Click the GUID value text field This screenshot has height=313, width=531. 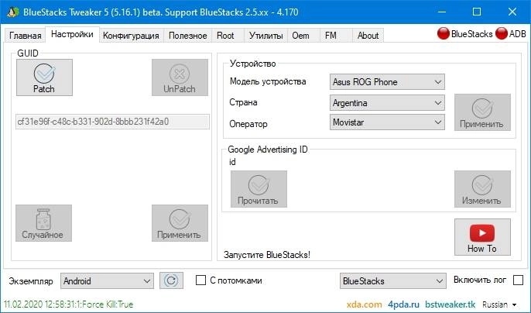[x=112, y=122]
